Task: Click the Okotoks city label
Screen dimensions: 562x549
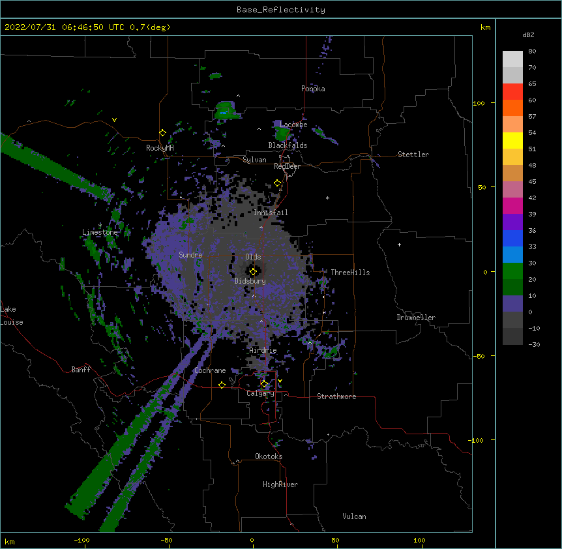Action: coord(269,456)
